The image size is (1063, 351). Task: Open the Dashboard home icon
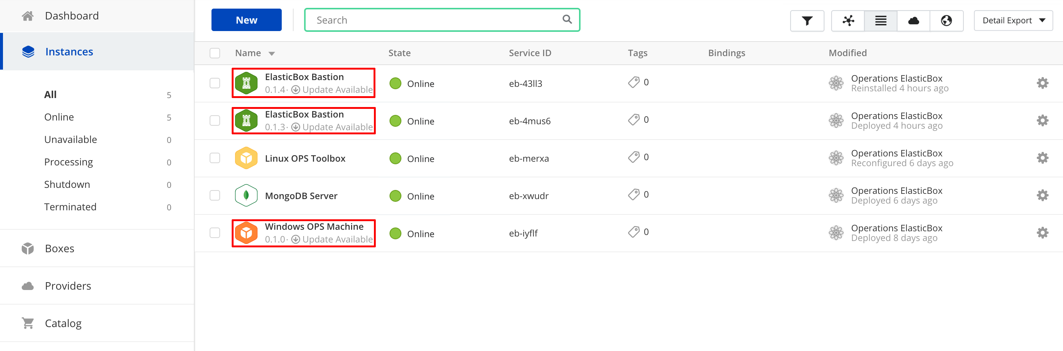tap(28, 16)
